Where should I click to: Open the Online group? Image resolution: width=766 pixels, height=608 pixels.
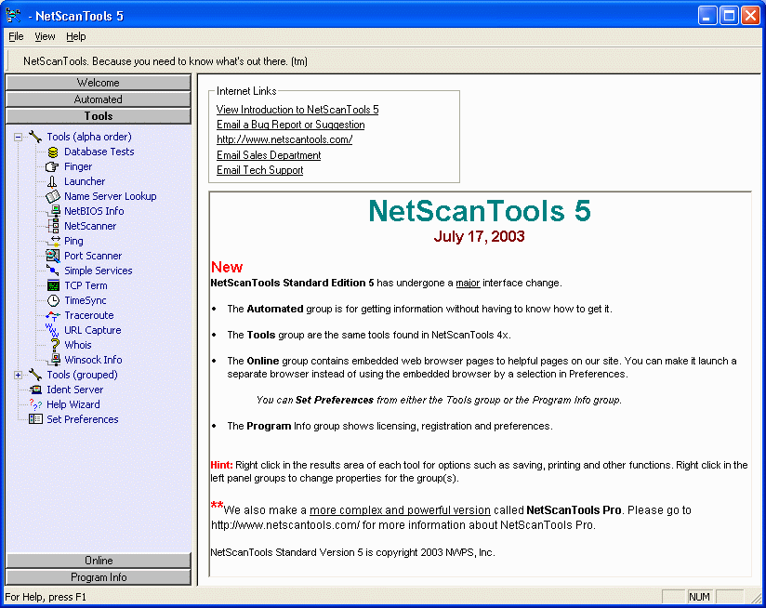coord(99,561)
